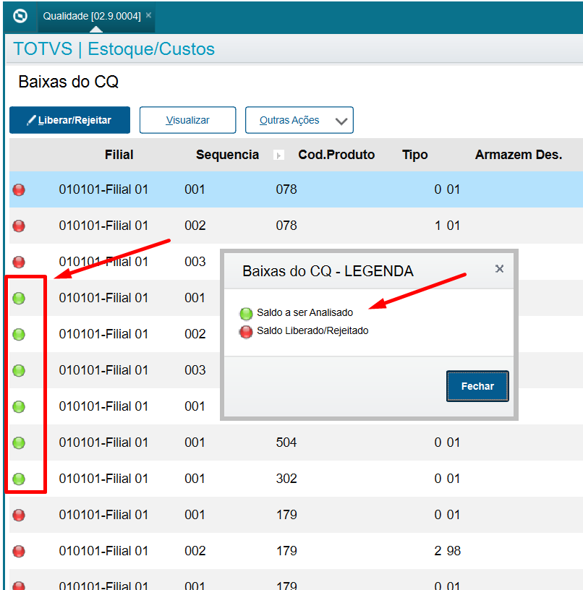This screenshot has height=590, width=583.
Task: Select red status icon for sequence 002 product 078
Action: [x=19, y=226]
